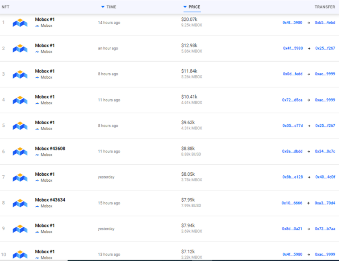Open sender address 0x4f...5980 in the $12.98k row
339x261 pixels.
(x=293, y=48)
